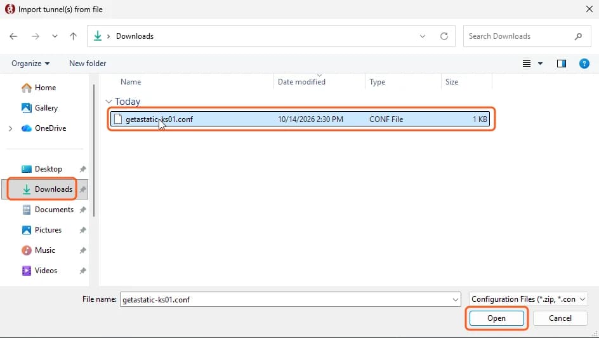Close the Import tunnel dialog

[589, 9]
